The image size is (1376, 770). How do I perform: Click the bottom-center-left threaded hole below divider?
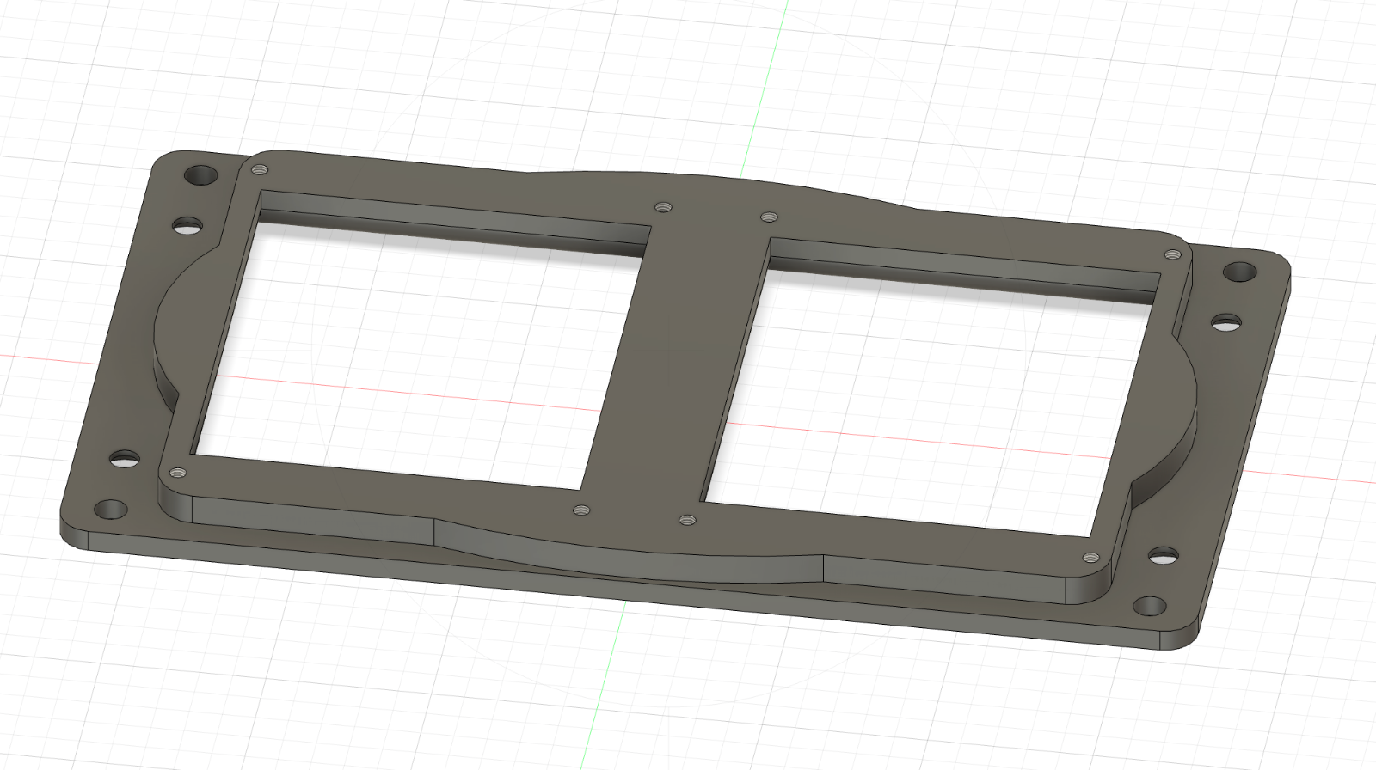(x=580, y=510)
